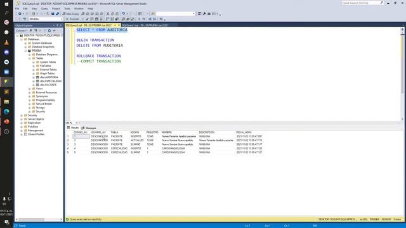This screenshot has height=228, width=406.
Task: Click the Object Explorer horizontal scrollbar
Action: (x=39, y=220)
